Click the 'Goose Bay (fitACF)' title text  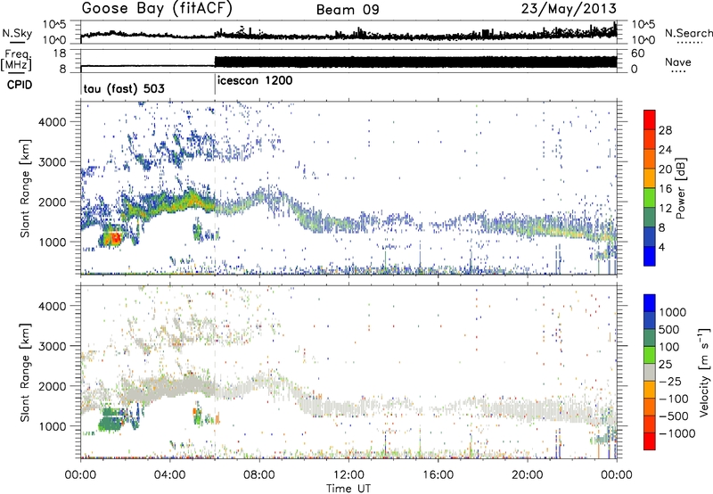coord(157,9)
